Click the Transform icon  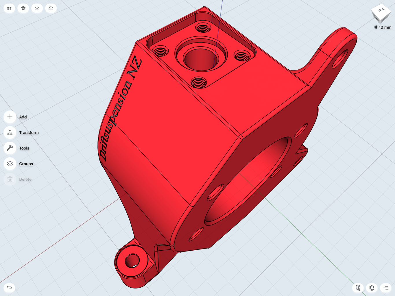point(10,132)
